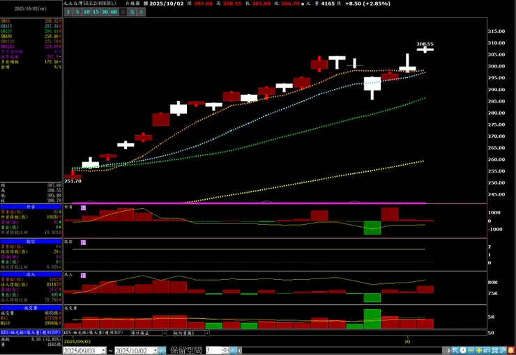Click the left arrow of horizontal scrollbar

coord(240,350)
